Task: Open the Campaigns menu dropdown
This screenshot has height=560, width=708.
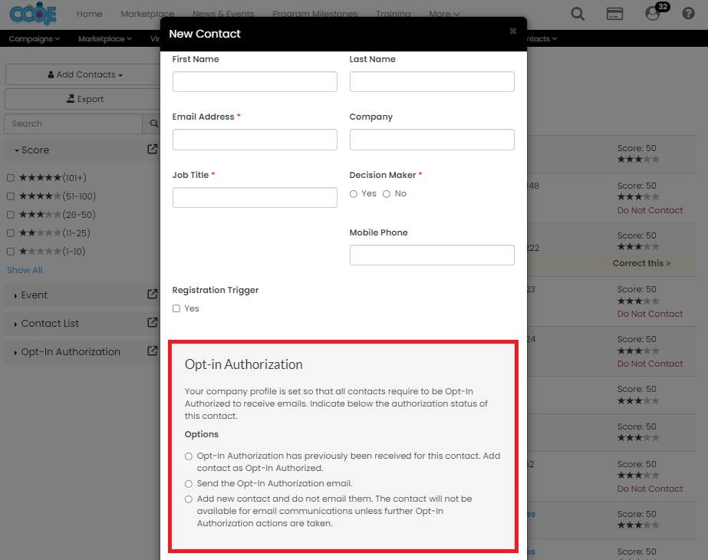Action: [35, 38]
